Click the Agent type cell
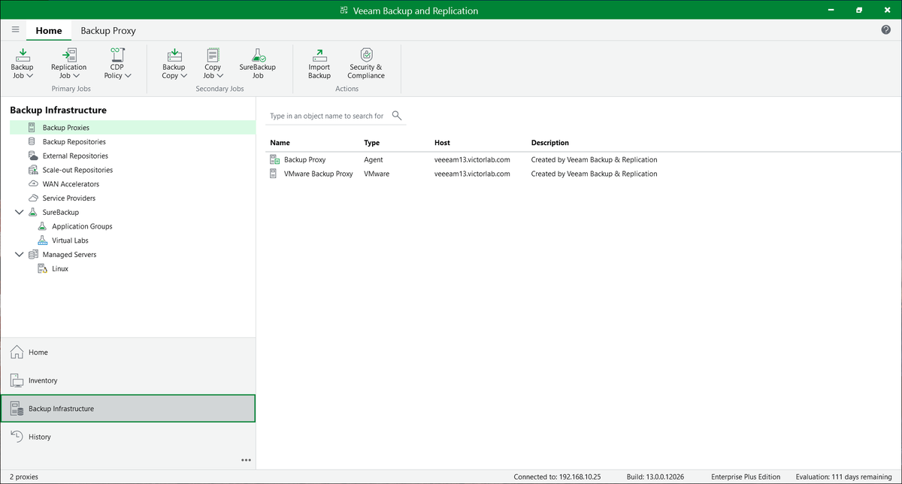Viewport: 902px width, 484px height. 374,159
